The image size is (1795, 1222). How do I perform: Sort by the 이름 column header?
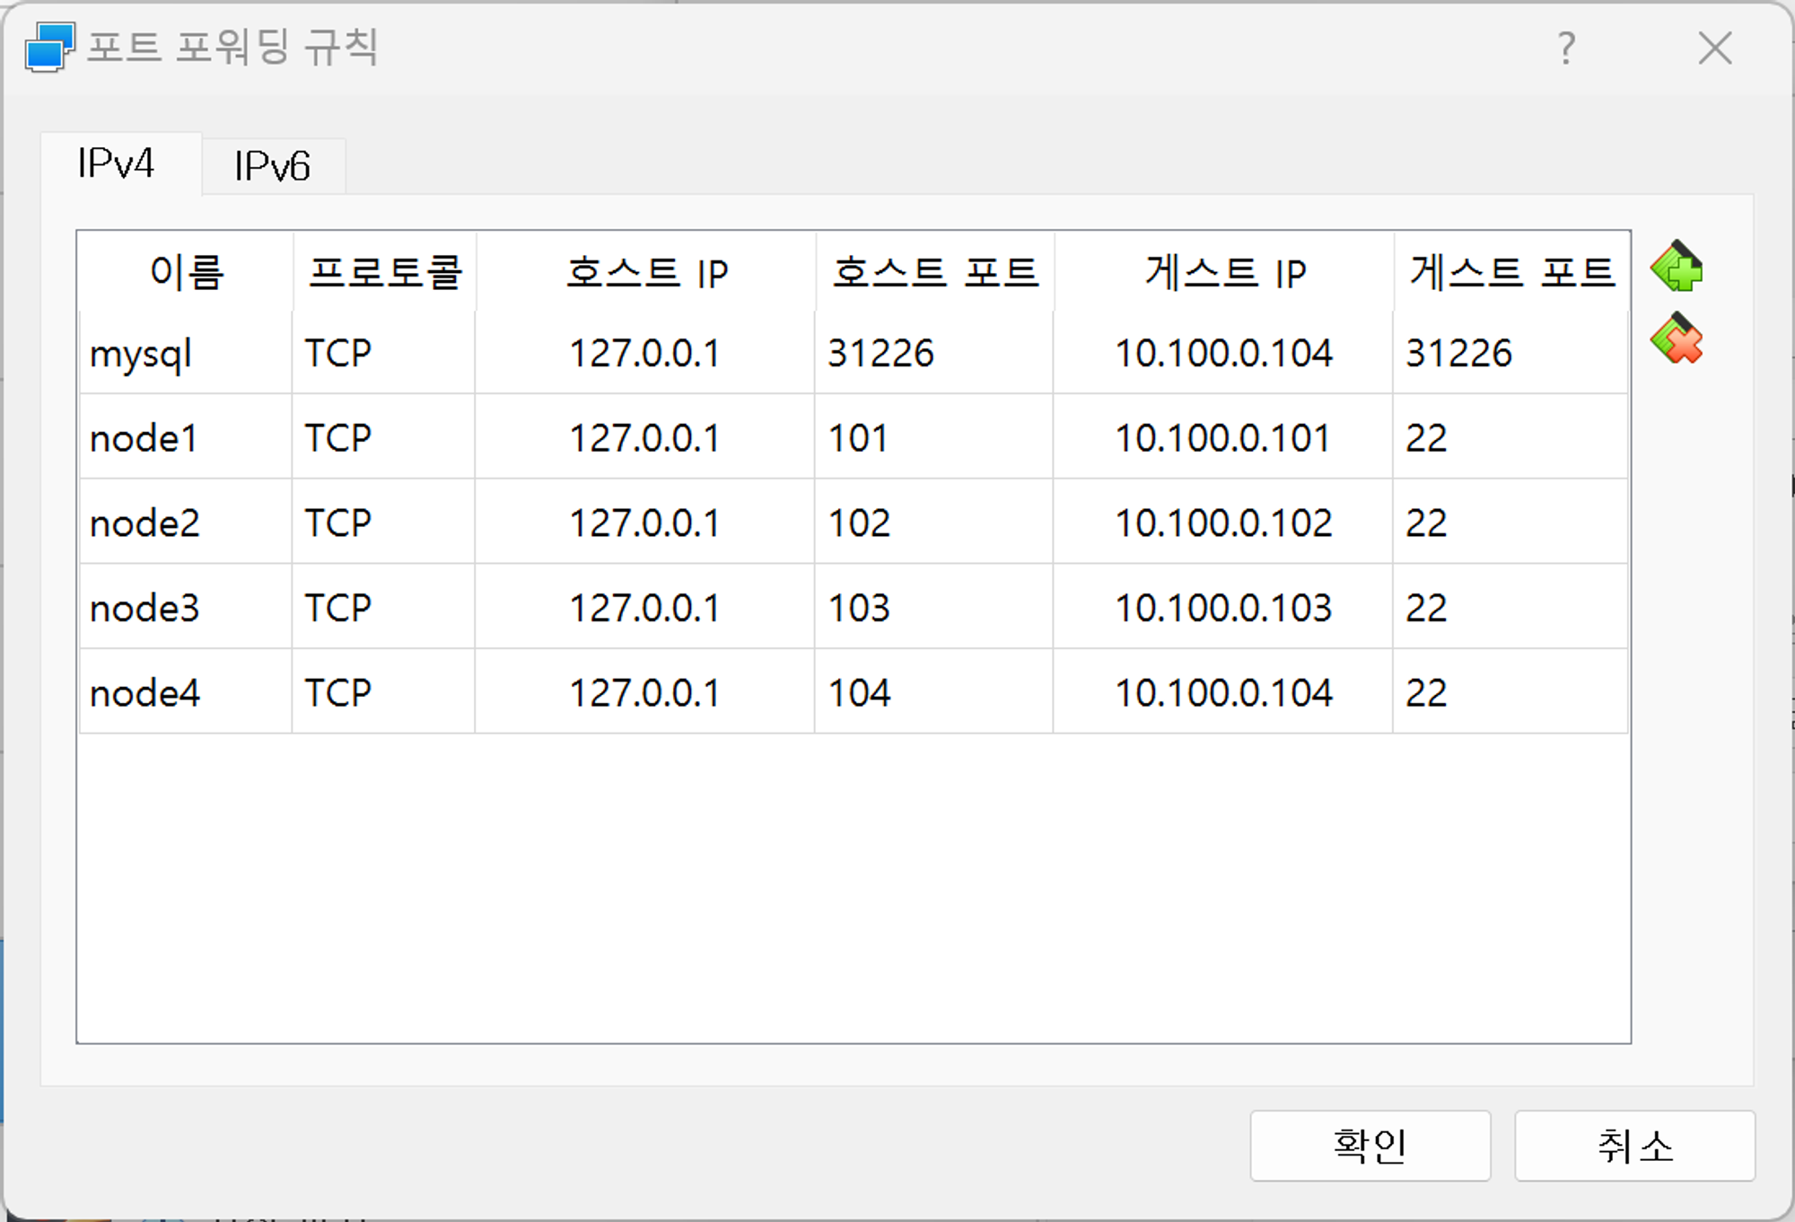point(186,272)
